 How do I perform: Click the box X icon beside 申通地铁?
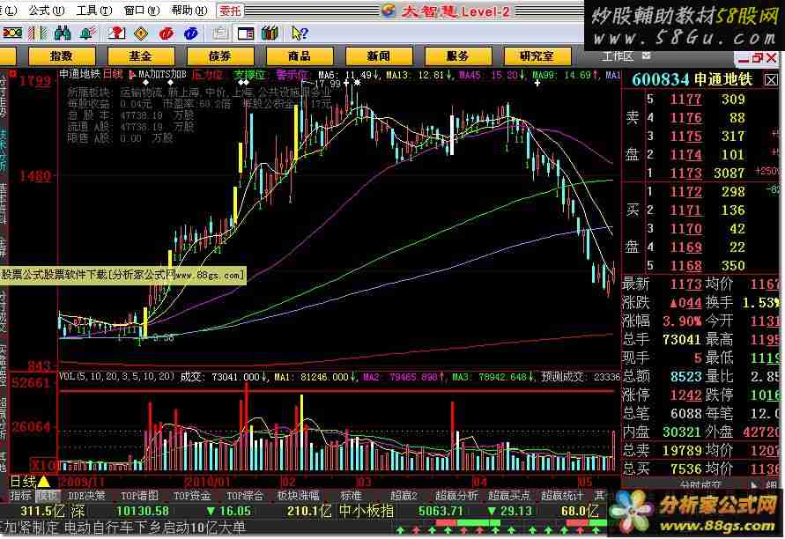click(x=771, y=79)
